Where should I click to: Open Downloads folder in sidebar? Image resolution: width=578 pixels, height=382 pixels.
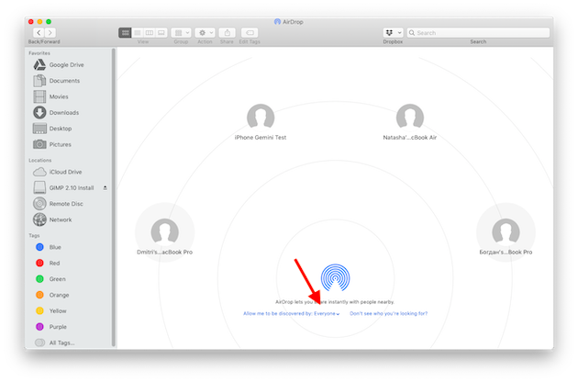point(56,113)
